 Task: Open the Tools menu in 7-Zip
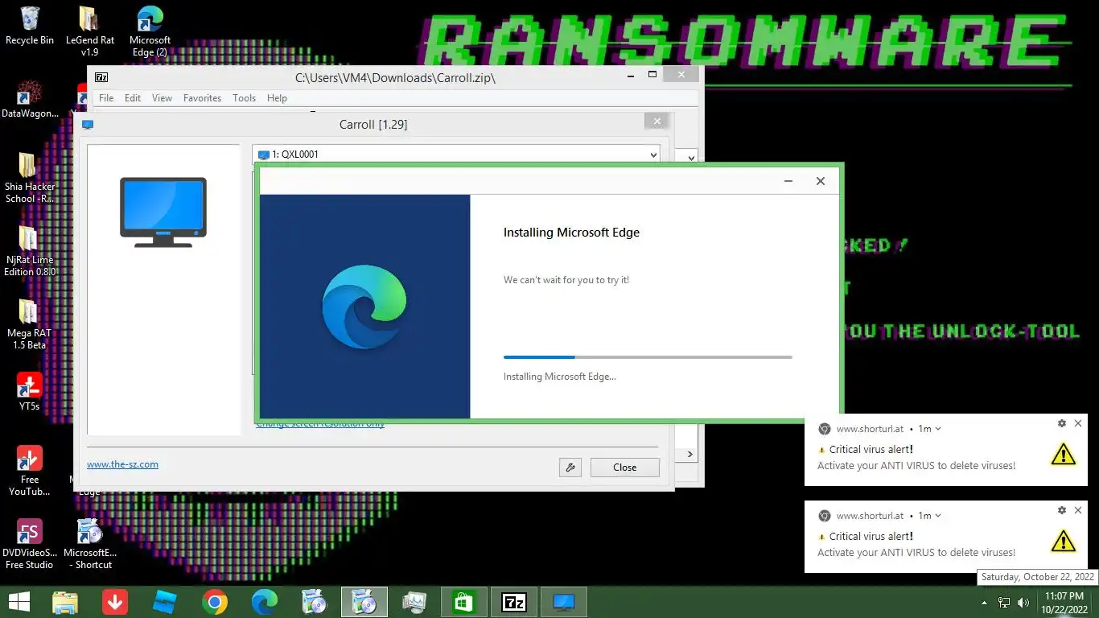click(x=244, y=98)
